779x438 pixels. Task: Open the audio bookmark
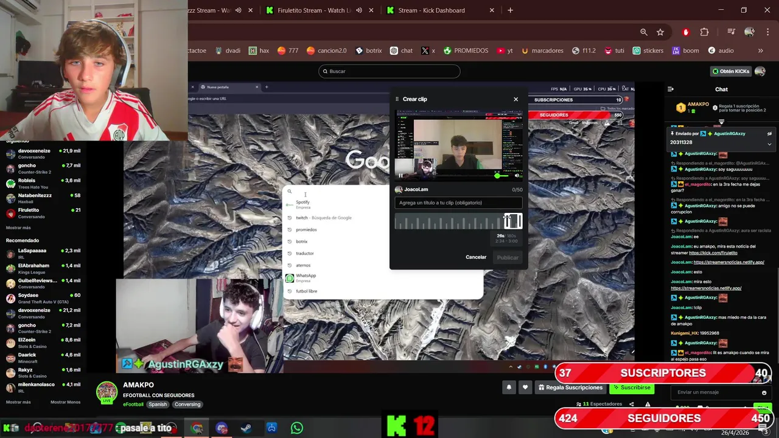[721, 50]
